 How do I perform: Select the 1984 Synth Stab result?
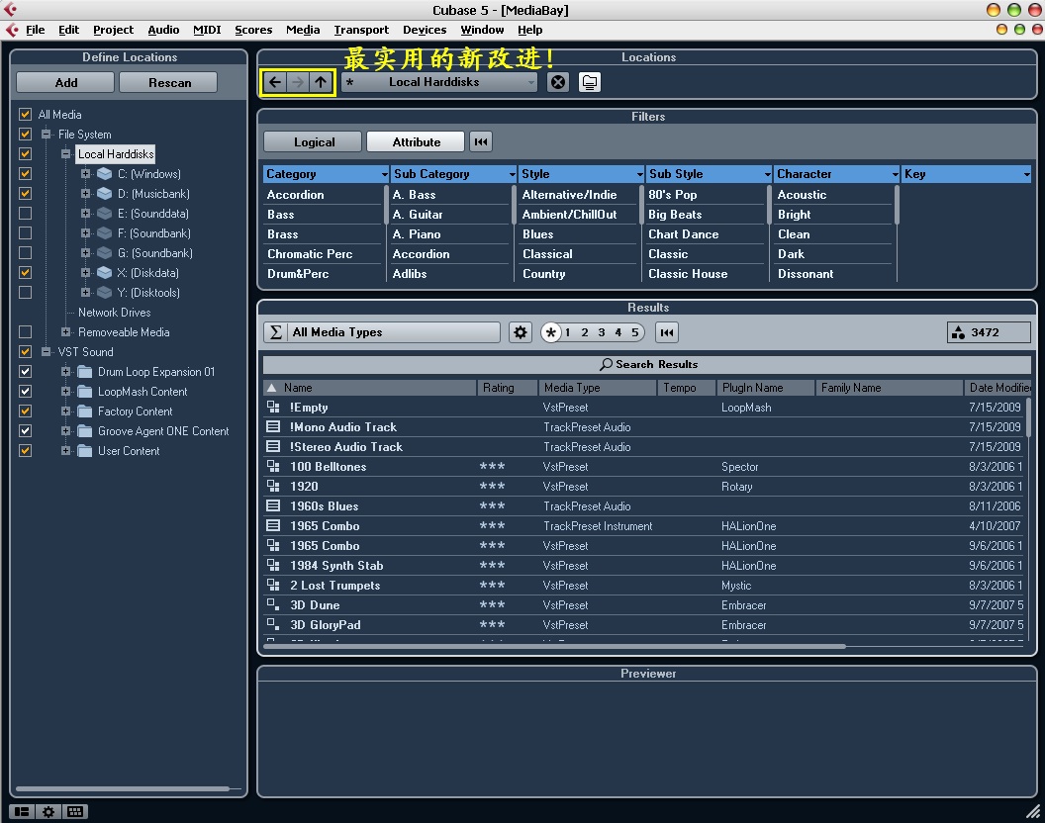(x=336, y=565)
